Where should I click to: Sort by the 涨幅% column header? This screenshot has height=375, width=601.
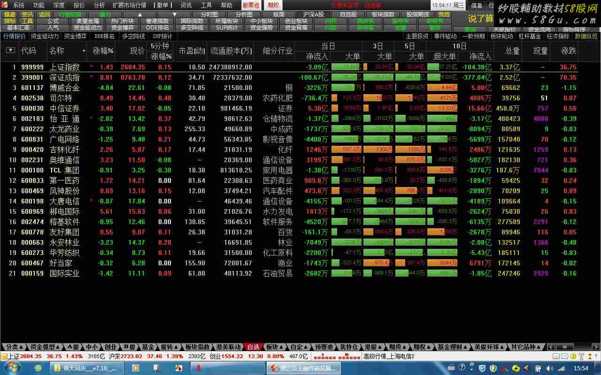(x=103, y=51)
